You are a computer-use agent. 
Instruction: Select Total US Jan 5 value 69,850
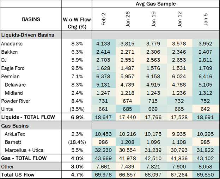205,175
